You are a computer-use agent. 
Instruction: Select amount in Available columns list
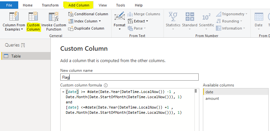[212, 98]
